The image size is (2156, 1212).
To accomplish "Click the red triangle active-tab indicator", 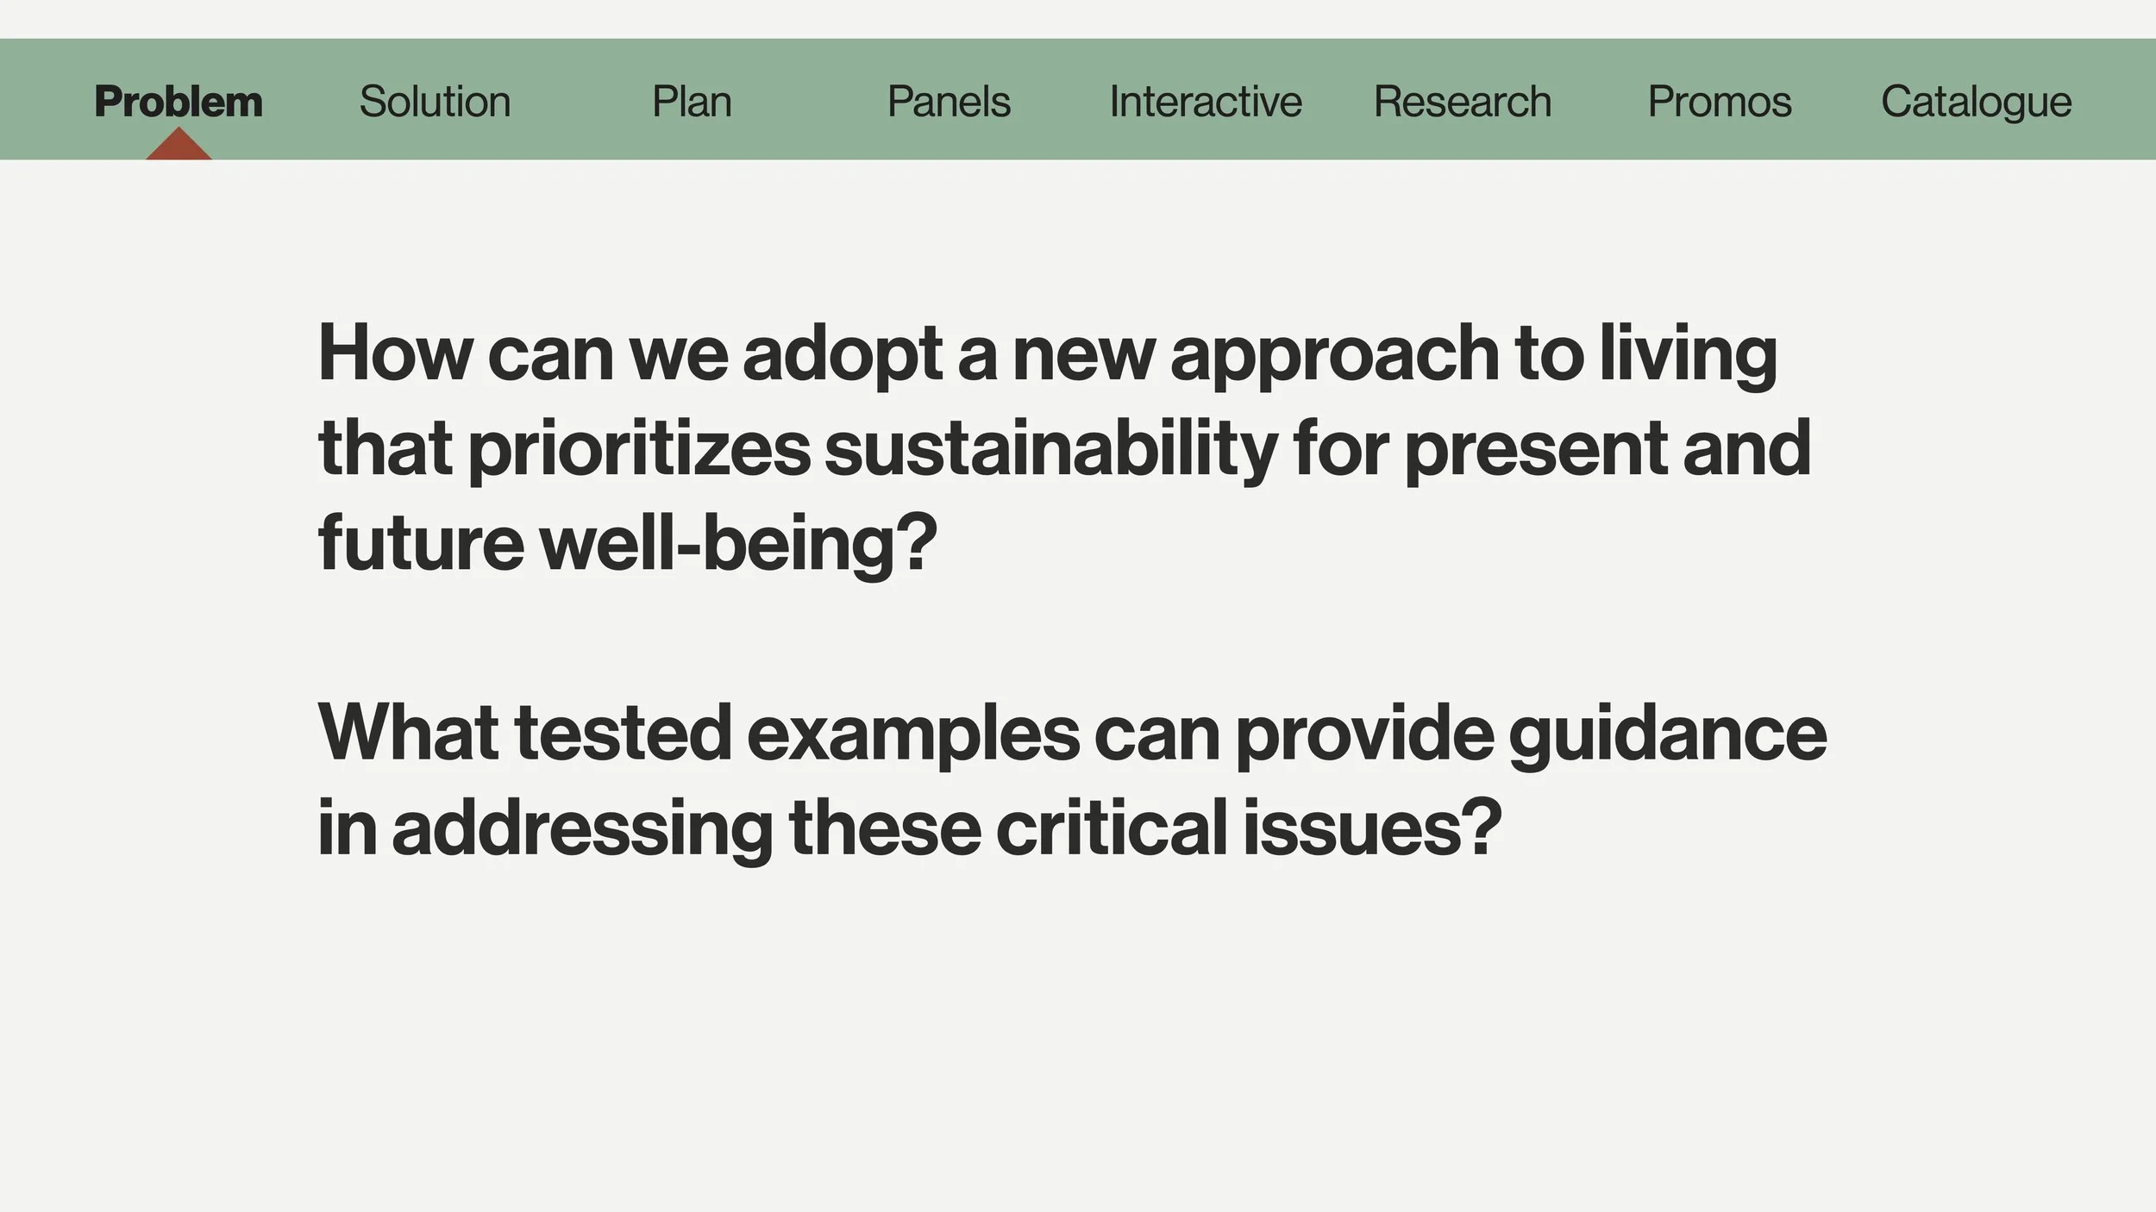I will pos(179,145).
